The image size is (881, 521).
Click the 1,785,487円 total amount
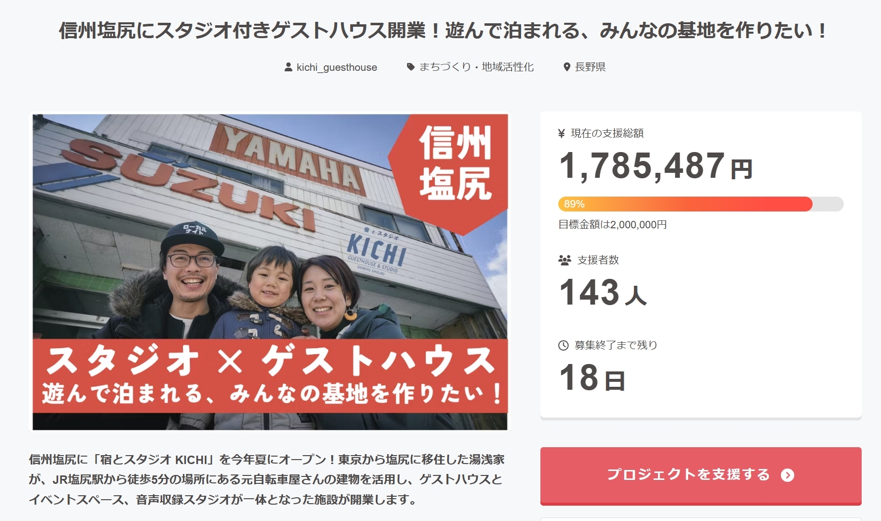point(655,166)
